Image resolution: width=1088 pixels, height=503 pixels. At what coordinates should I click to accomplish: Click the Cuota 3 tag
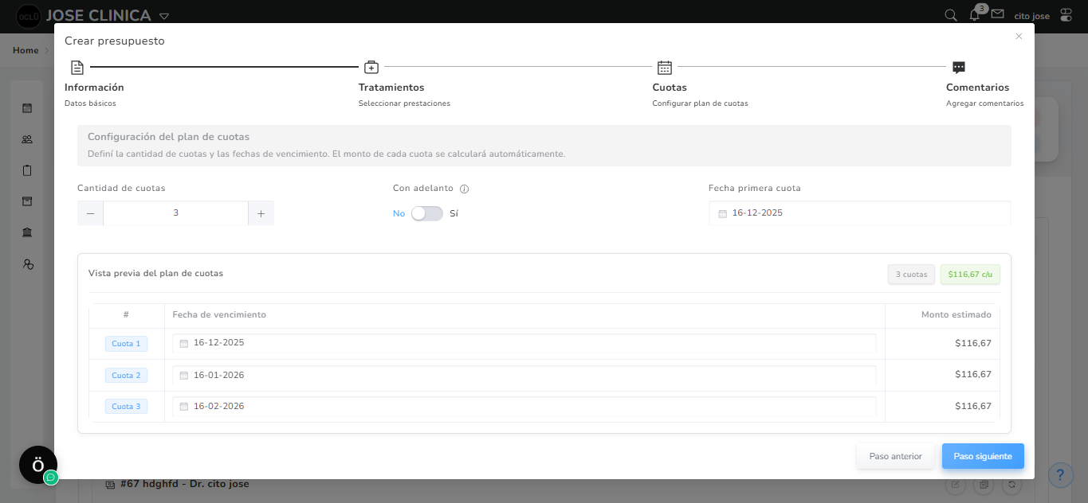point(126,407)
